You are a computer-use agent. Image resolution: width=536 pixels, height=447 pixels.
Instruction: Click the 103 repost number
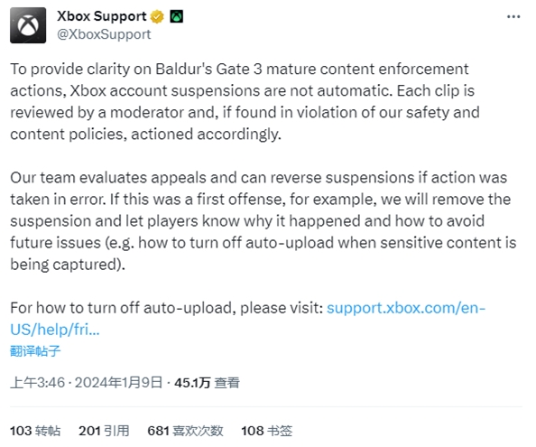point(21,431)
